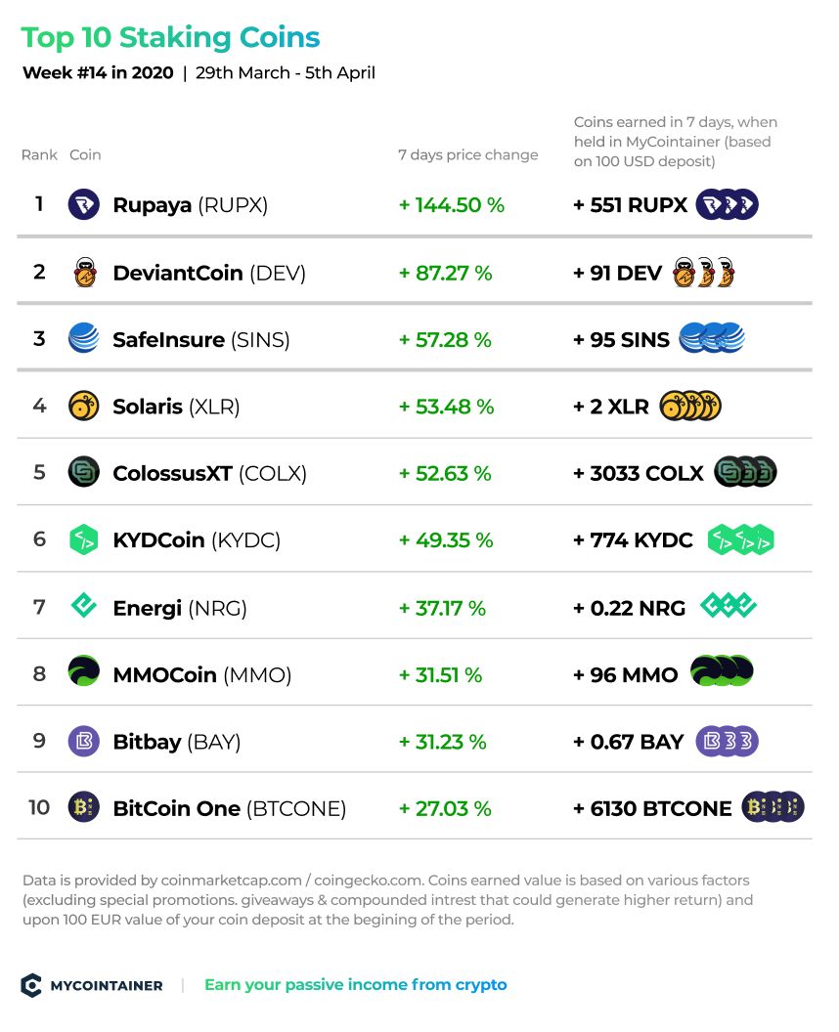Click the Energi green diamond icon

pos(84,606)
